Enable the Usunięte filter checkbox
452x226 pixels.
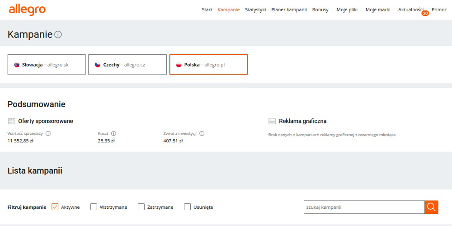pos(188,207)
